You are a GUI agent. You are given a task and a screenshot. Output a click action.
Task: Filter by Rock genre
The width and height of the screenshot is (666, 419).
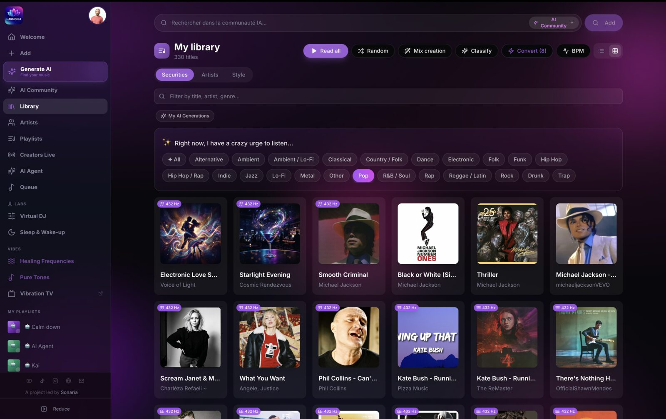click(507, 176)
